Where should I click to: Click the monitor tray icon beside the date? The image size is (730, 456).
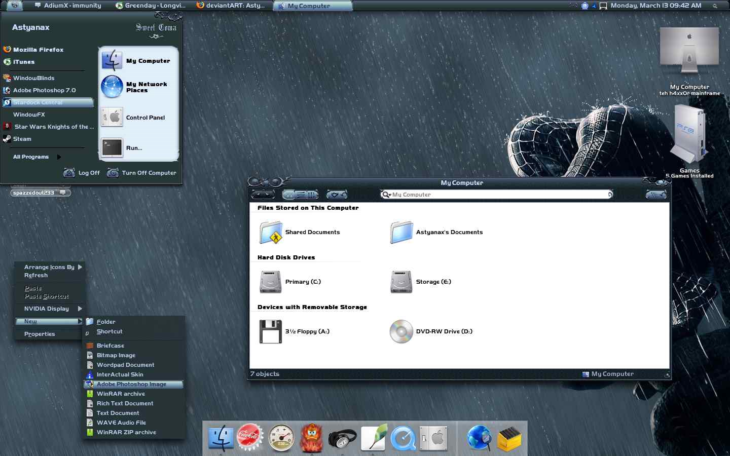click(603, 6)
